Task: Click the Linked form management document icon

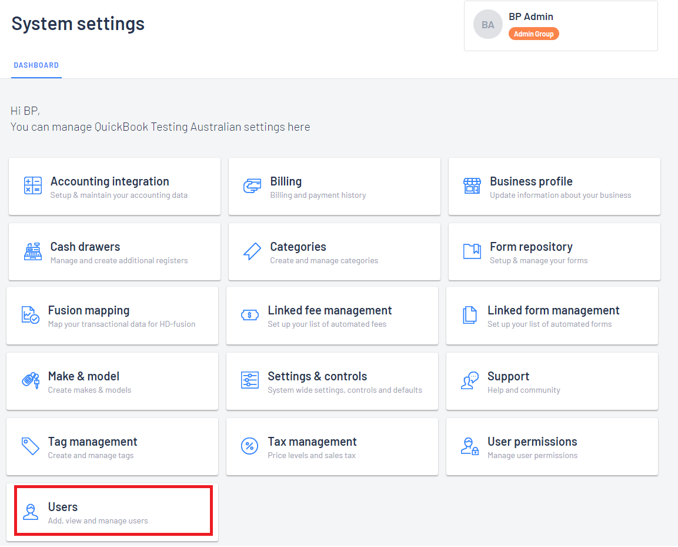Action: pos(470,315)
